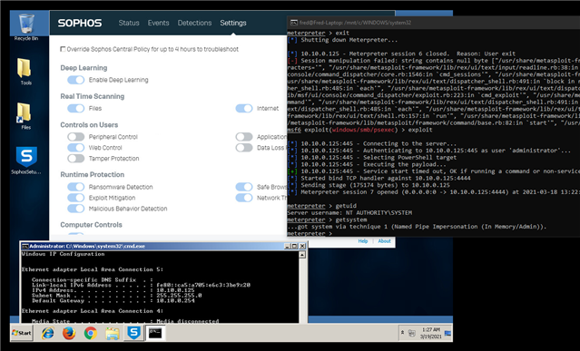Toggle Ransomware Detection switch
The image size is (580, 351).
[x=76, y=187]
